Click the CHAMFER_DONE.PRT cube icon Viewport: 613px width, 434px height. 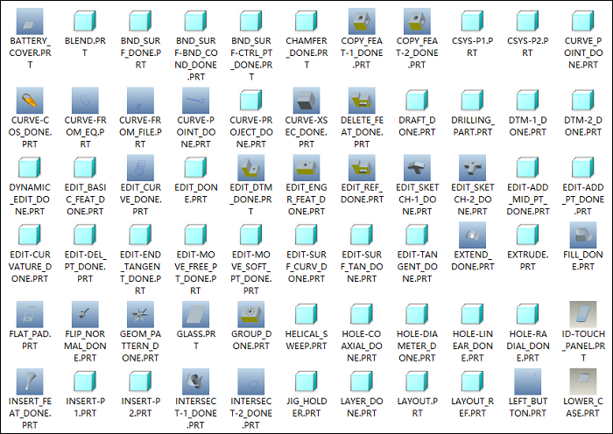(306, 21)
